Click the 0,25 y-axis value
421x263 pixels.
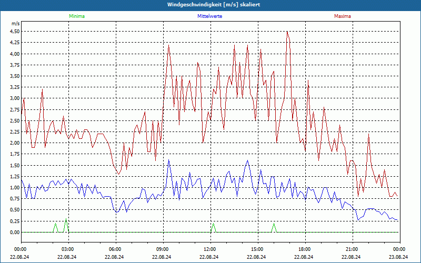tap(15, 221)
